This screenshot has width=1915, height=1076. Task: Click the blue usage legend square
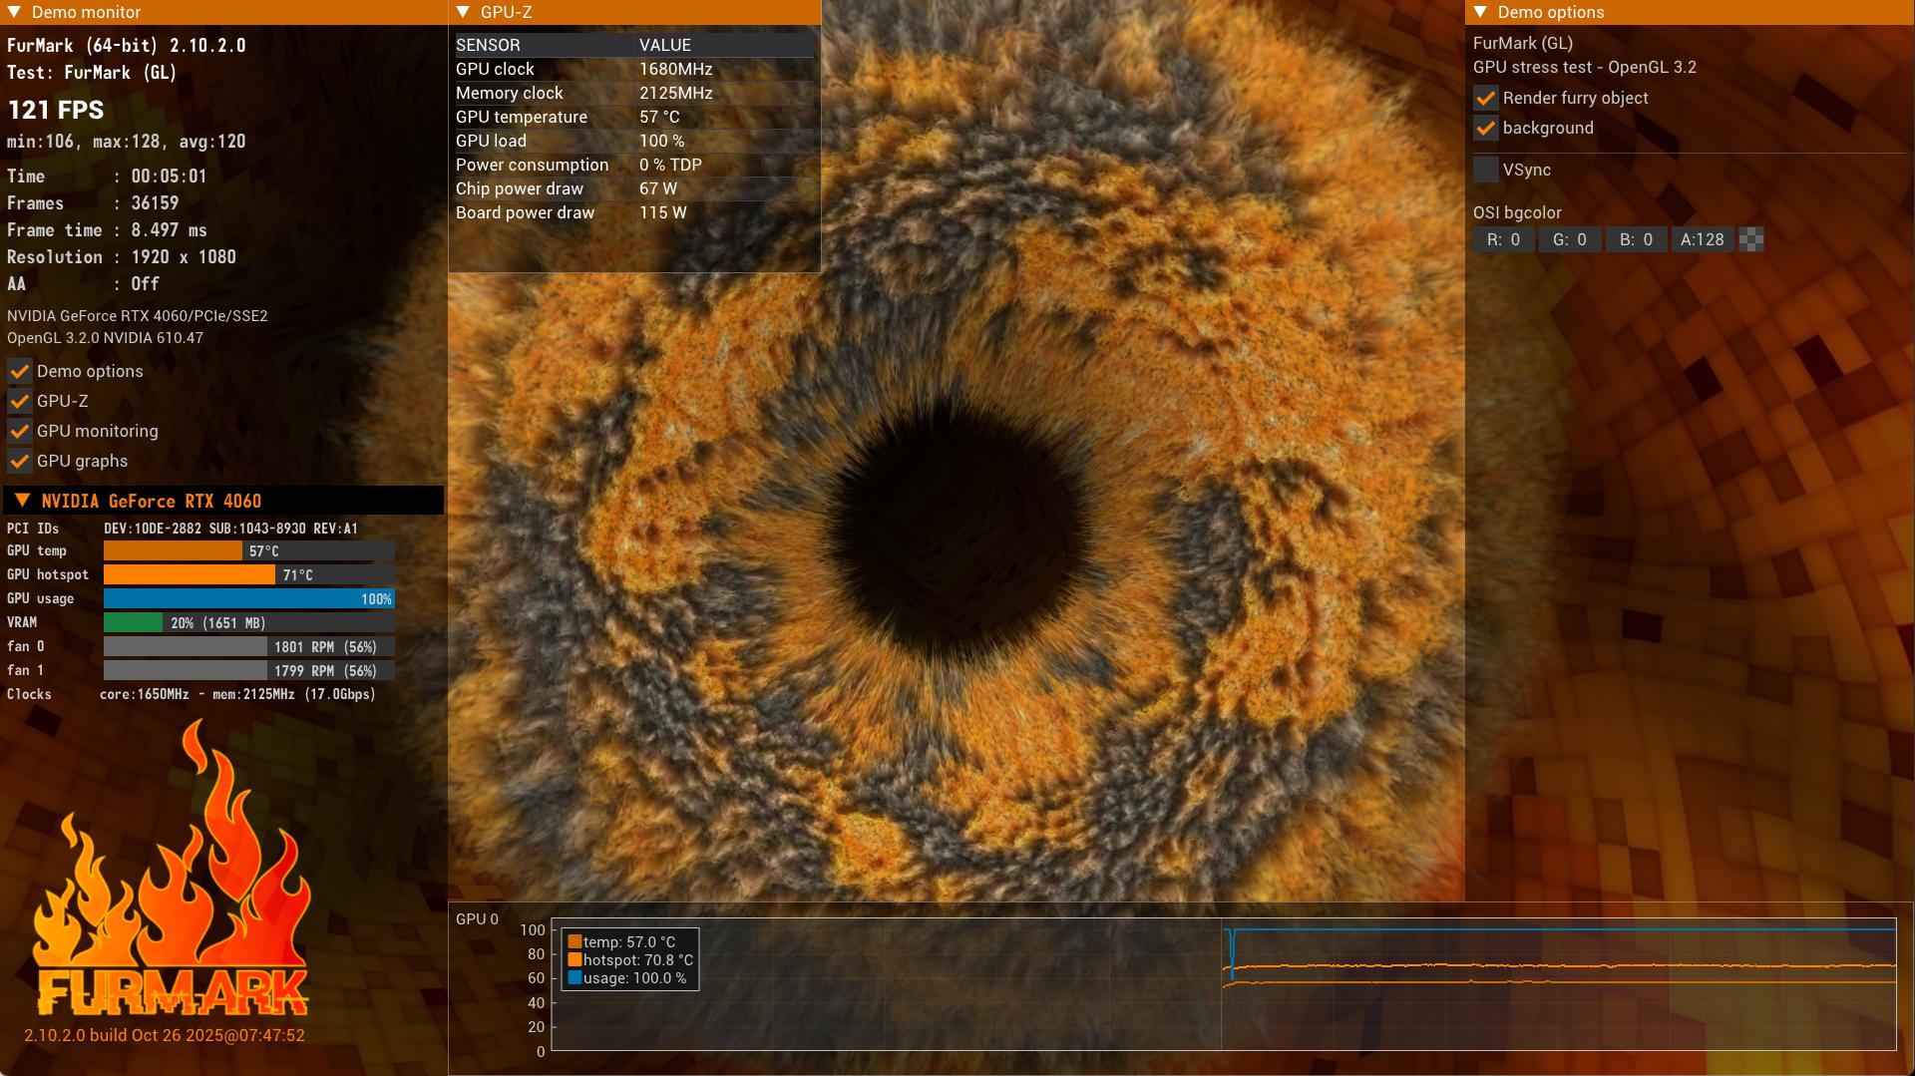click(574, 977)
